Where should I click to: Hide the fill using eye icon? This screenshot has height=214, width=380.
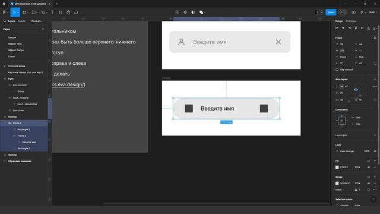coord(369,167)
